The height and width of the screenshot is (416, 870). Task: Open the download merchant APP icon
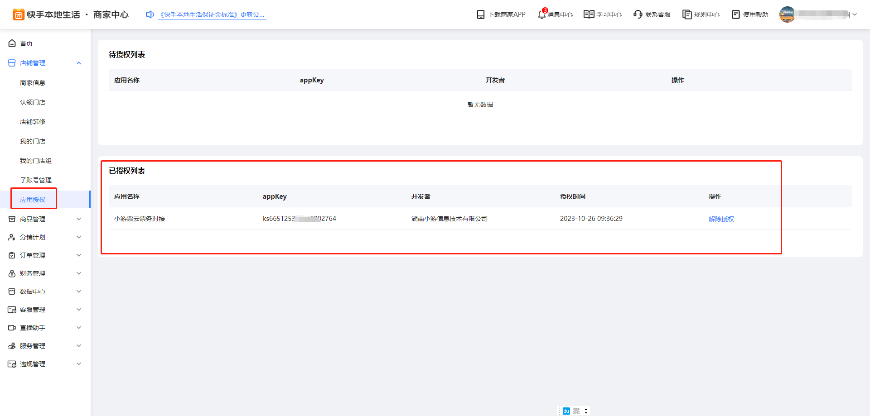tap(481, 15)
